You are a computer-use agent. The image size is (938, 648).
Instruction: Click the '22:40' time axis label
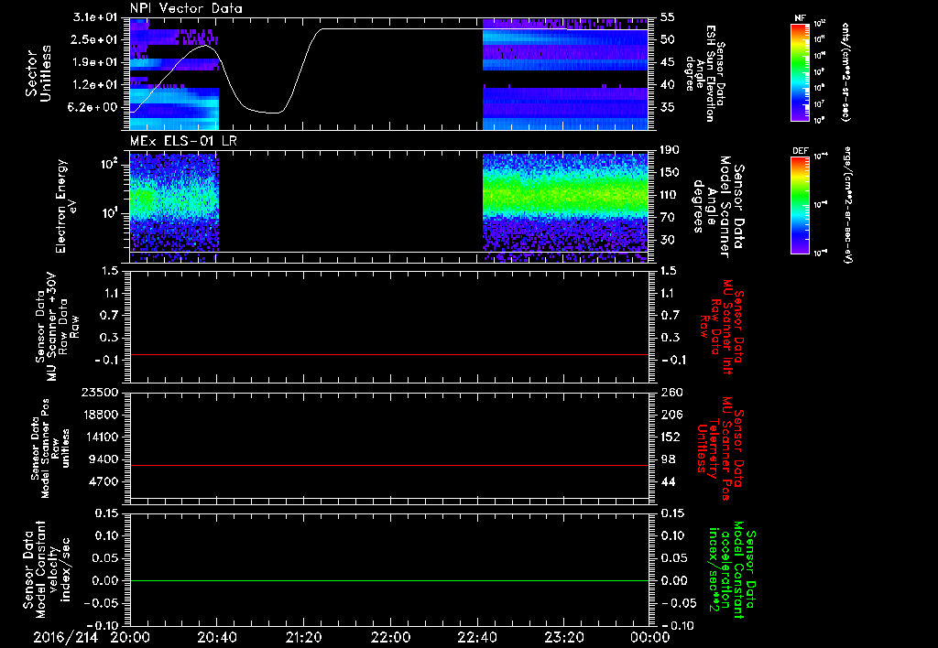click(478, 637)
